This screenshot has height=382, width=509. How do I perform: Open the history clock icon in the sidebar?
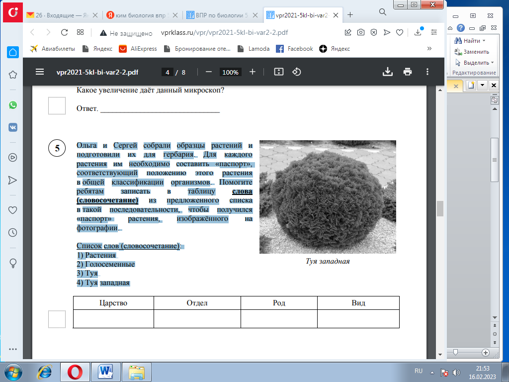12,233
